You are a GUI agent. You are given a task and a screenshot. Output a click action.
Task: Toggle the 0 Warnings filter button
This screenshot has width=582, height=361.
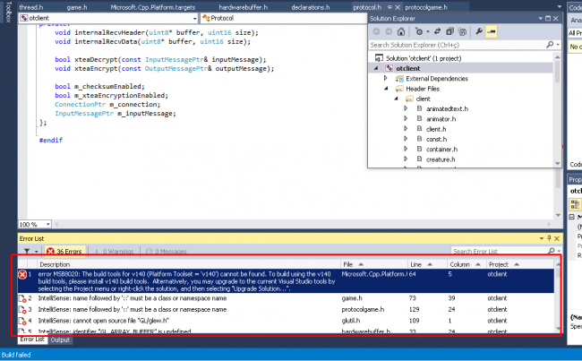(115, 252)
